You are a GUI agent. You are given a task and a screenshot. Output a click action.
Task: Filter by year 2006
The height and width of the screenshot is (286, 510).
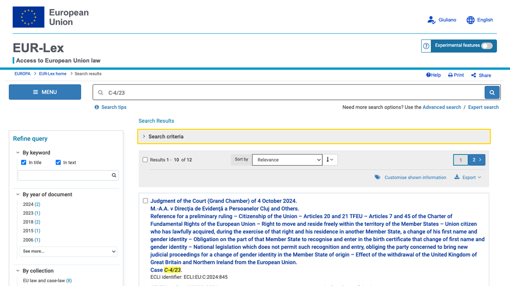click(31, 240)
